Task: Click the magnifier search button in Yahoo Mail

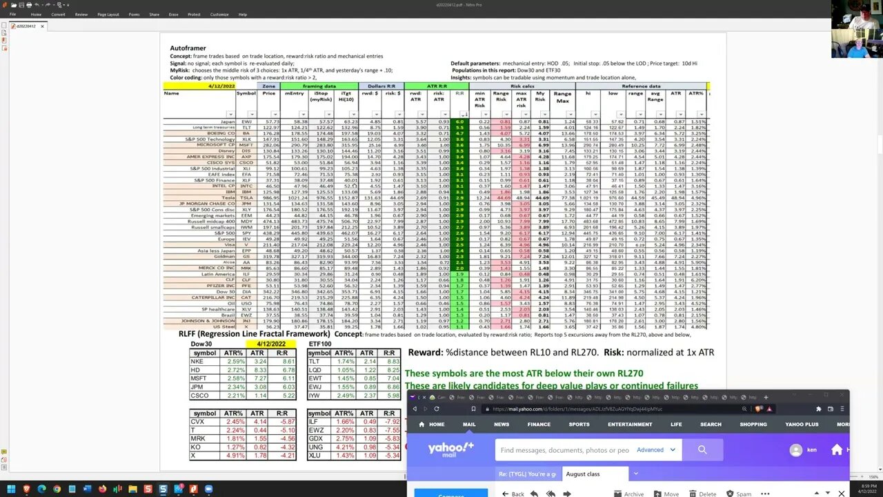Action: pyautogui.click(x=702, y=450)
